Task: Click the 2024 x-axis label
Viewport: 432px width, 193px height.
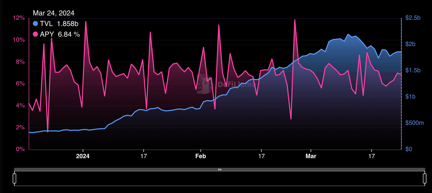Action: click(83, 156)
